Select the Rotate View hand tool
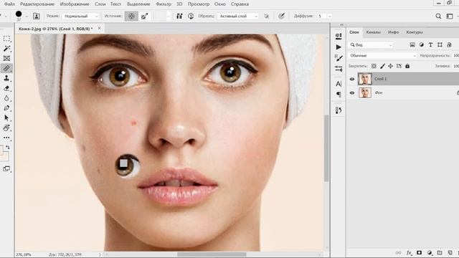 tap(6, 128)
